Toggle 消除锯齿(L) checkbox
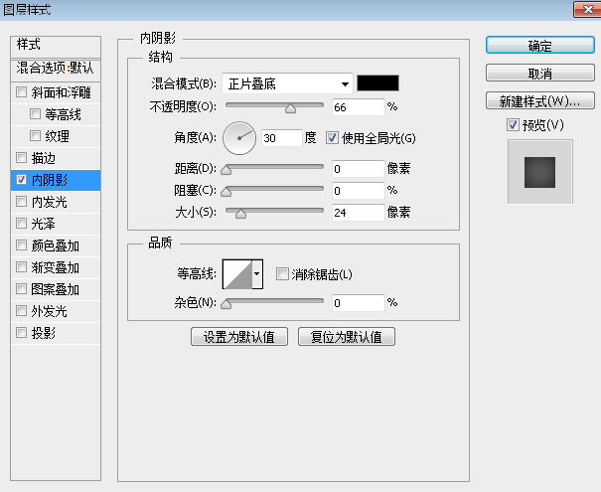This screenshot has width=601, height=492. pyautogui.click(x=282, y=273)
